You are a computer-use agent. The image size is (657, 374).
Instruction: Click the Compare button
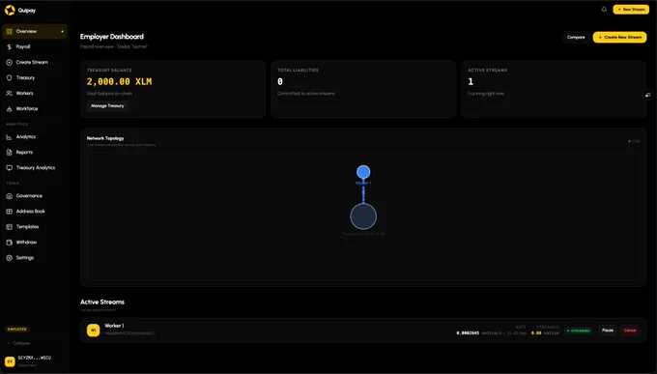coord(576,38)
